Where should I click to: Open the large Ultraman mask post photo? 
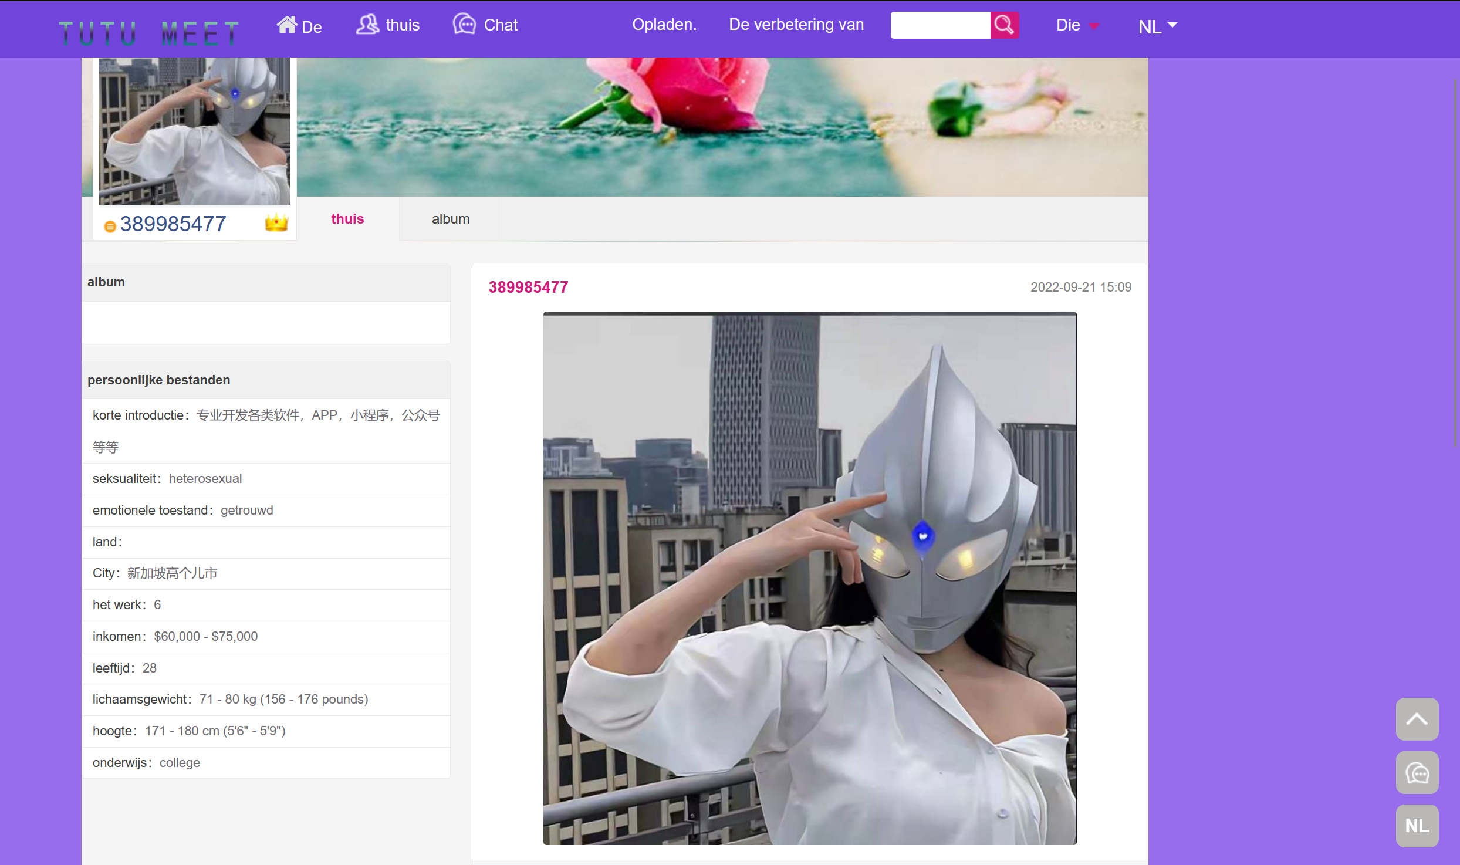(810, 578)
